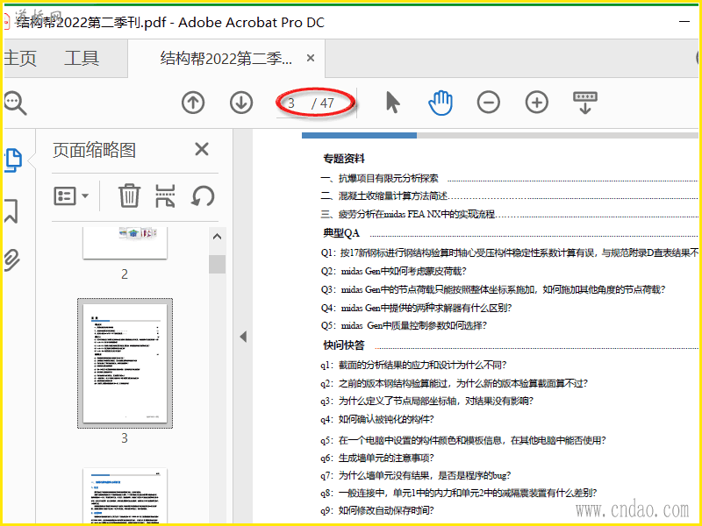This screenshot has height=526, width=702.
Task: Delete selected page with trash icon
Action: pyautogui.click(x=129, y=195)
